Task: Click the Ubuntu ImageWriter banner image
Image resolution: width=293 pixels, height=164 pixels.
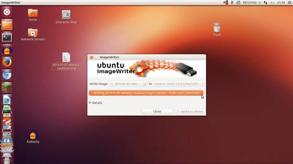Action: [146, 69]
